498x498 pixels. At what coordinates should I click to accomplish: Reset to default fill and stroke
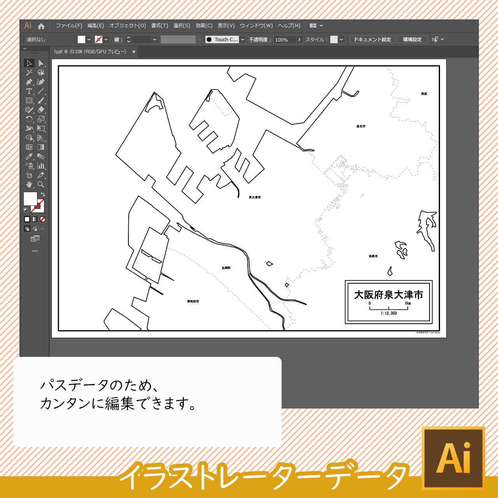click(26, 210)
